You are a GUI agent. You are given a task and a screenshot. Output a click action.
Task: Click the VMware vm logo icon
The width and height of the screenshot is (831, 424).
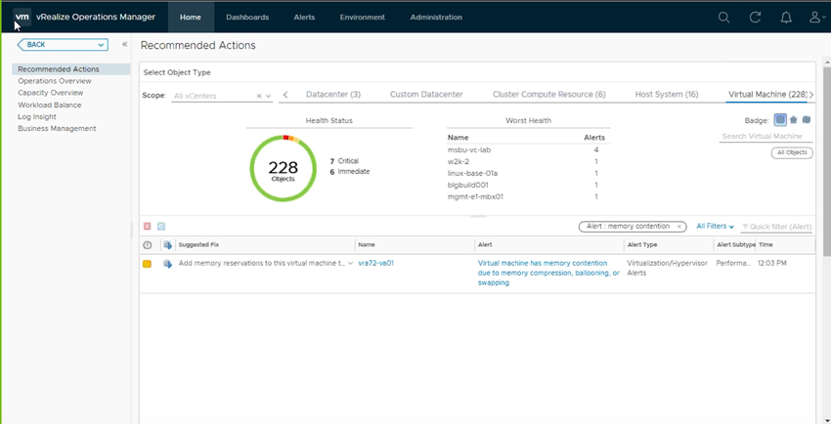22,17
